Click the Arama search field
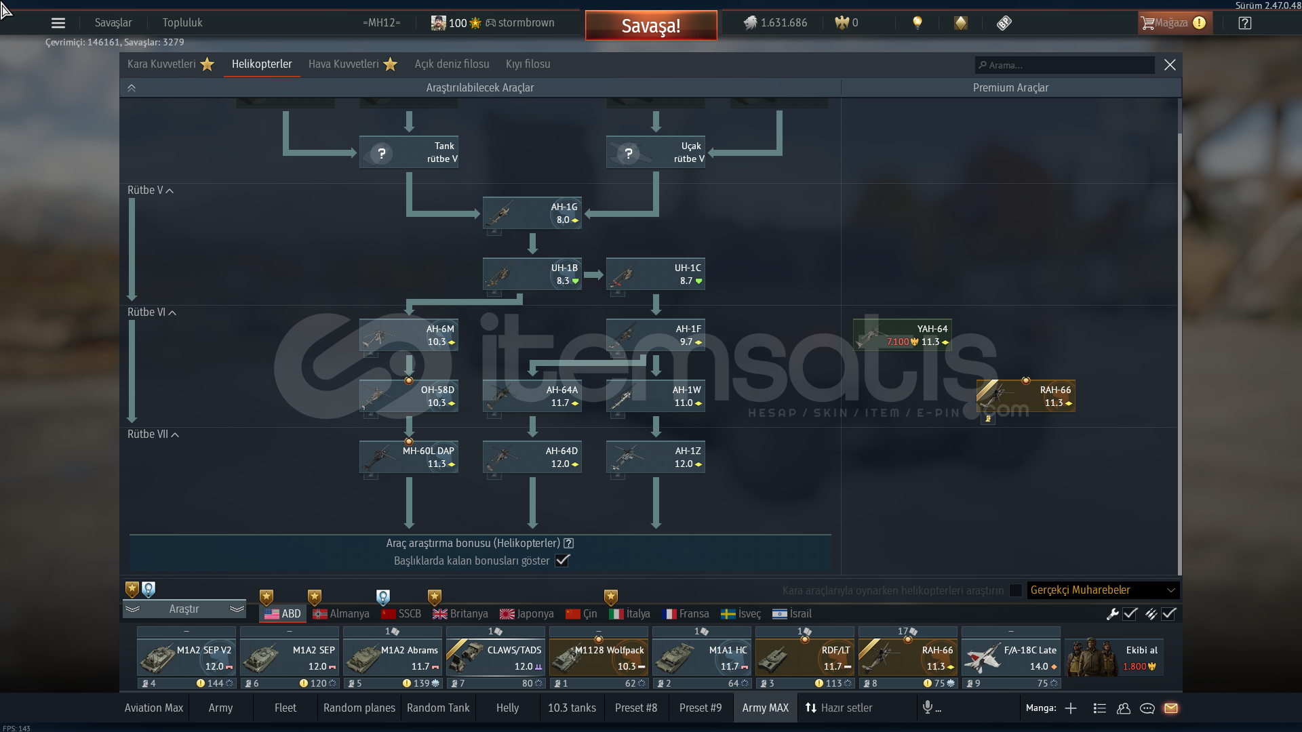Image resolution: width=1302 pixels, height=732 pixels. pyautogui.click(x=1065, y=65)
